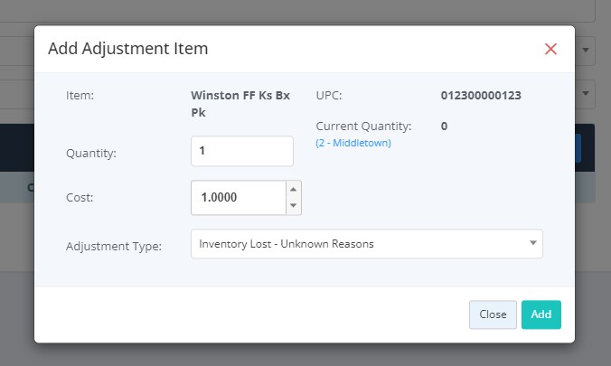The width and height of the screenshot is (611, 366).
Task: Click the Adjustment Type dropdown arrow
Action: 532,244
